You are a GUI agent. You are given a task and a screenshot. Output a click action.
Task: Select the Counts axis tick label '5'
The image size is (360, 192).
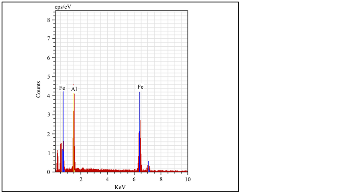pyautogui.click(x=48, y=77)
